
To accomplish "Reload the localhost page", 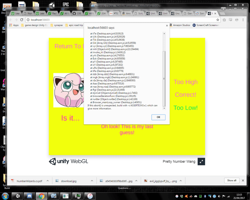I will (x=22, y=20).
